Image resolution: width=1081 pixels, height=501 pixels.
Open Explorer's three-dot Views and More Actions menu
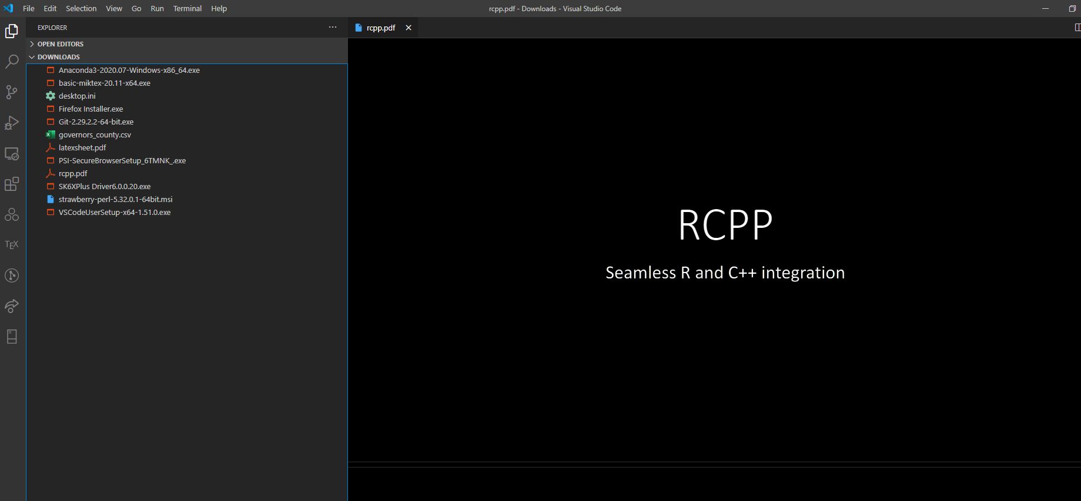click(x=333, y=28)
